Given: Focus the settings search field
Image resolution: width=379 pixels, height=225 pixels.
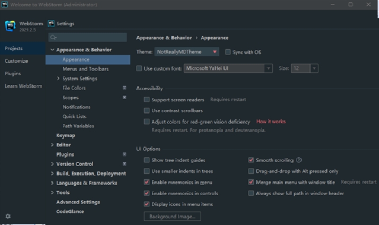Looking at the screenshot, I should pos(88,38).
